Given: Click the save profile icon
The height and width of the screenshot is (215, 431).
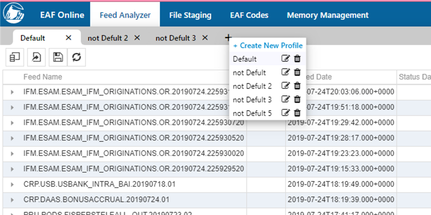Looking at the screenshot, I should [x=58, y=57].
